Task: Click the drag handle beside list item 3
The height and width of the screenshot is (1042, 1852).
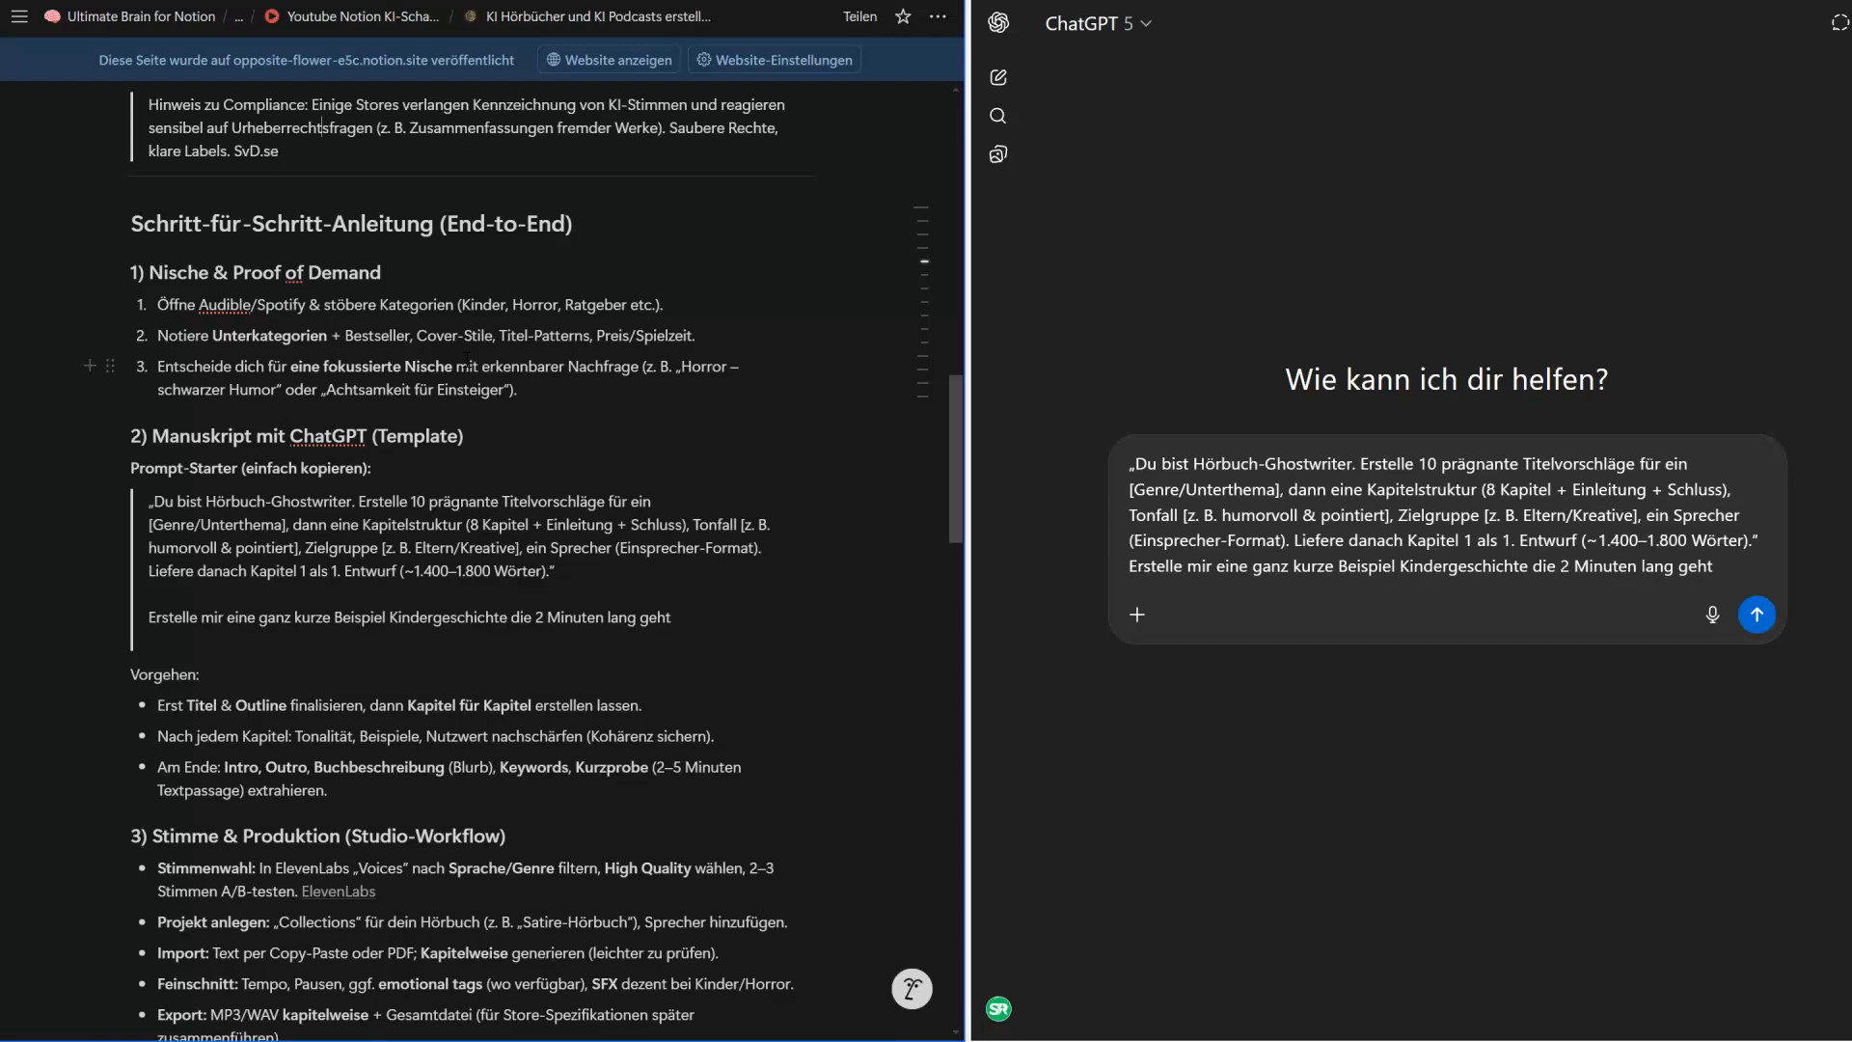Action: tap(110, 366)
